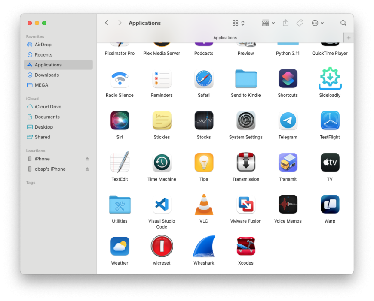Add a new tab with plus button
This screenshot has height=301, width=374.
tap(349, 38)
